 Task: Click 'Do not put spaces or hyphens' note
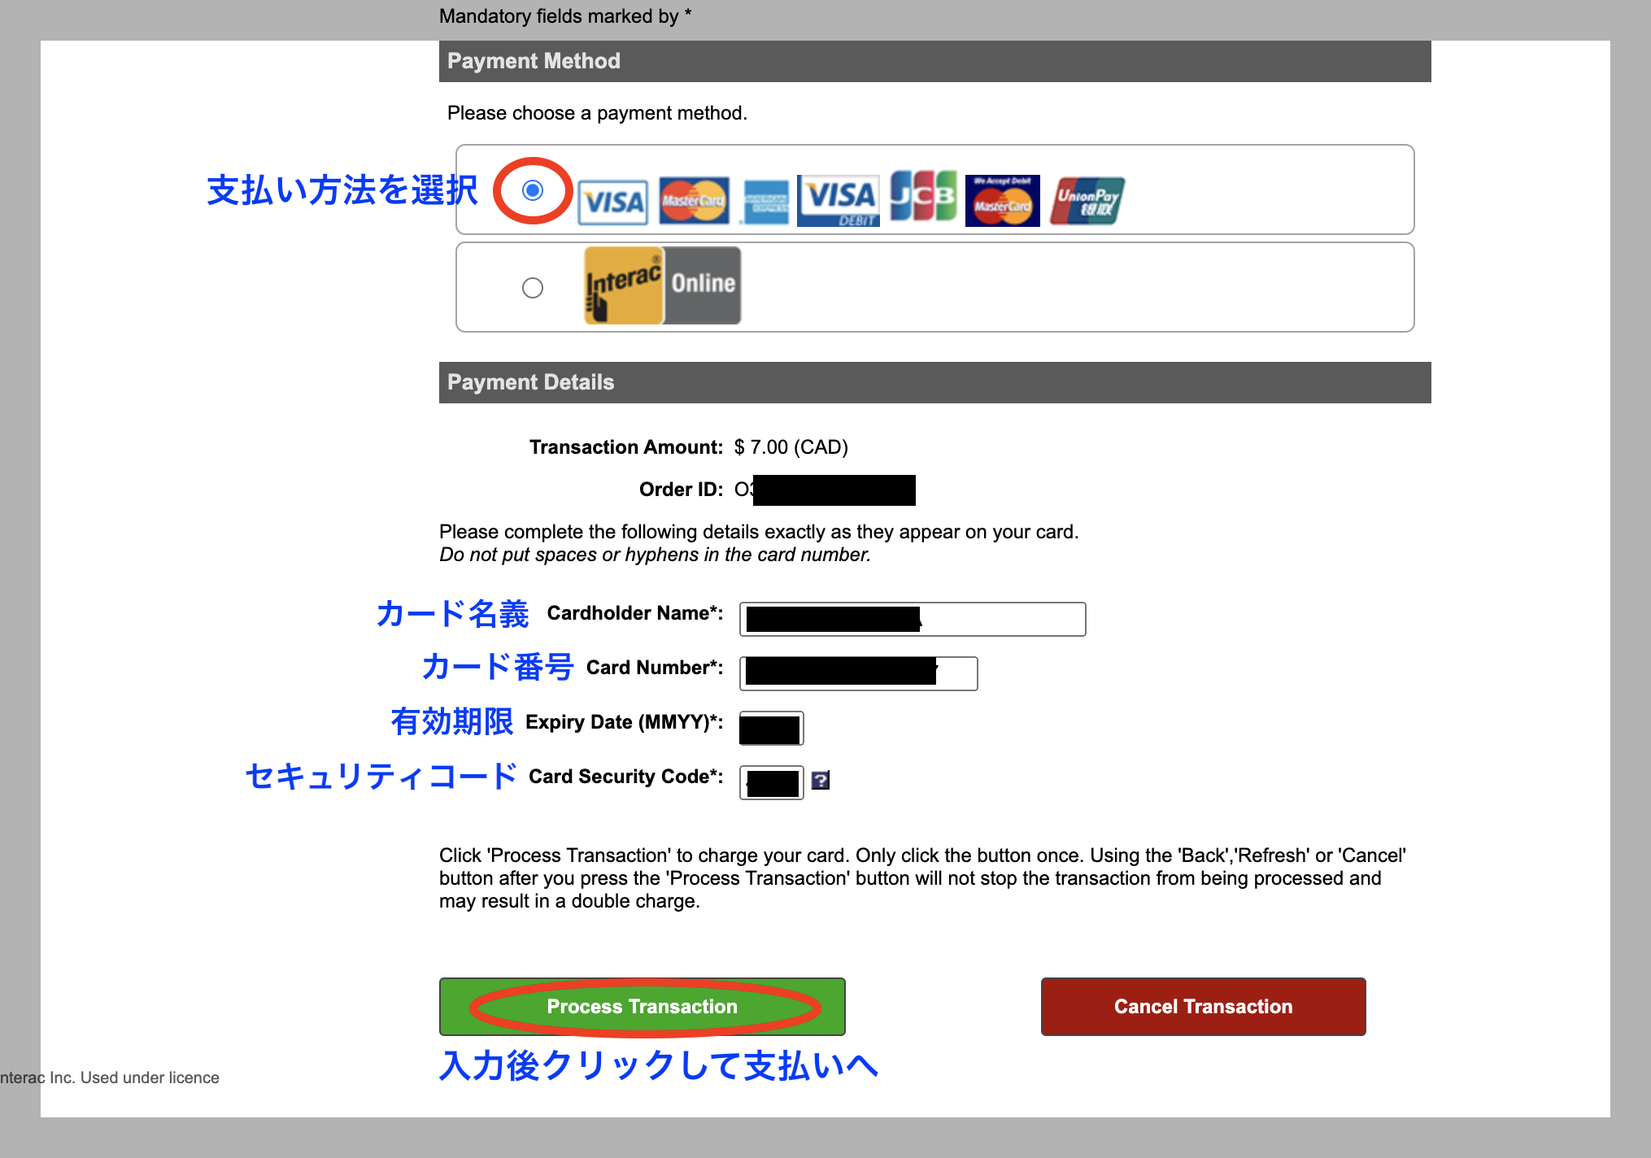pos(655,555)
